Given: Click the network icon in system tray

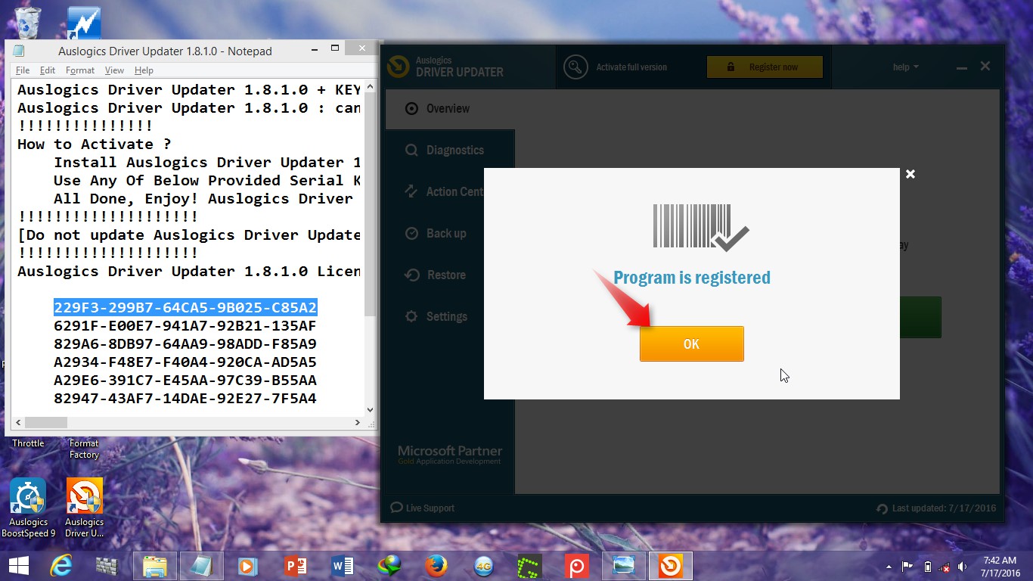Looking at the screenshot, I should coord(945,567).
